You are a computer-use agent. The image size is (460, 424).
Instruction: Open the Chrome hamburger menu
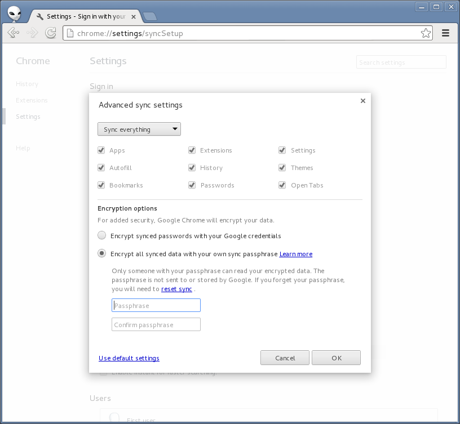tap(445, 33)
